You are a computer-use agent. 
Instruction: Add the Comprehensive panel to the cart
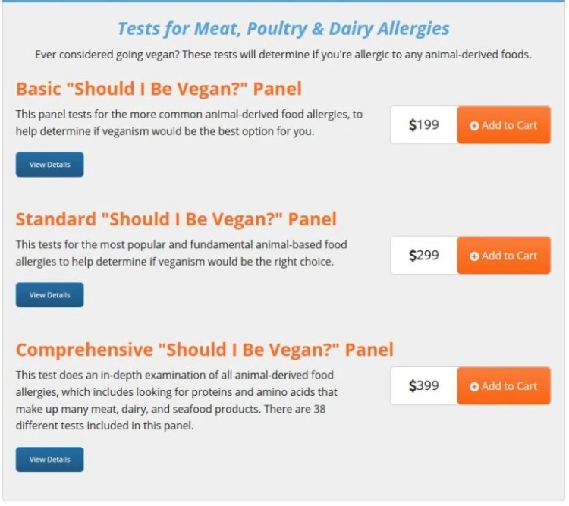click(x=504, y=386)
